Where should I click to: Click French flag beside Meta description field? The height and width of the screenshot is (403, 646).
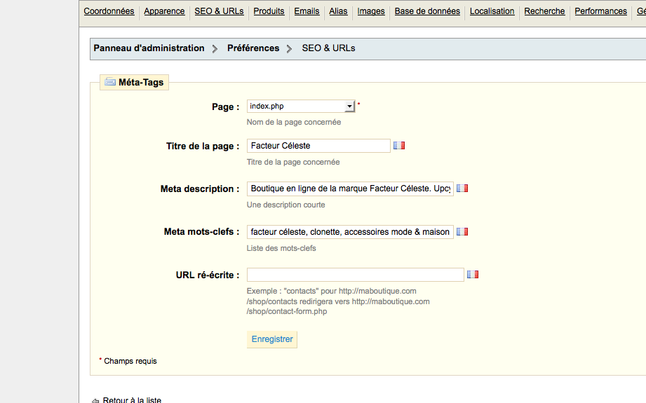tap(462, 188)
